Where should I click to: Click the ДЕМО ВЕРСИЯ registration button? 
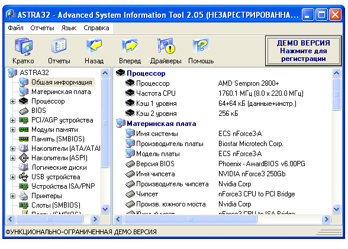coord(304,51)
